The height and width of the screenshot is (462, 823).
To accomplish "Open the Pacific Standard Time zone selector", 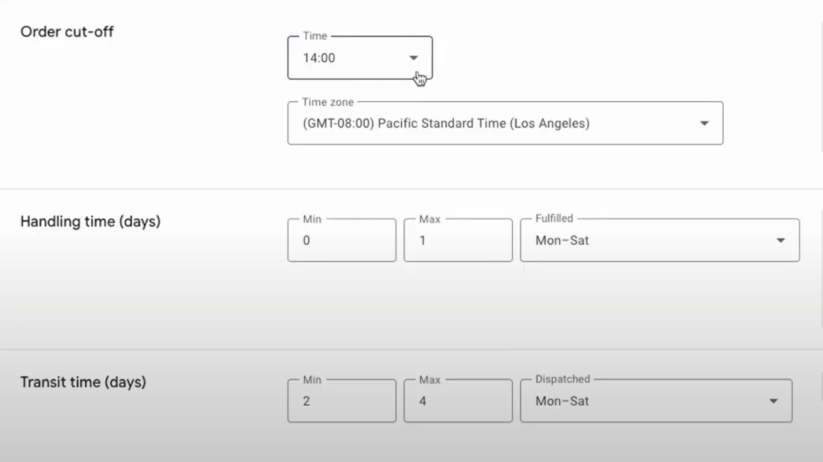I will (505, 124).
